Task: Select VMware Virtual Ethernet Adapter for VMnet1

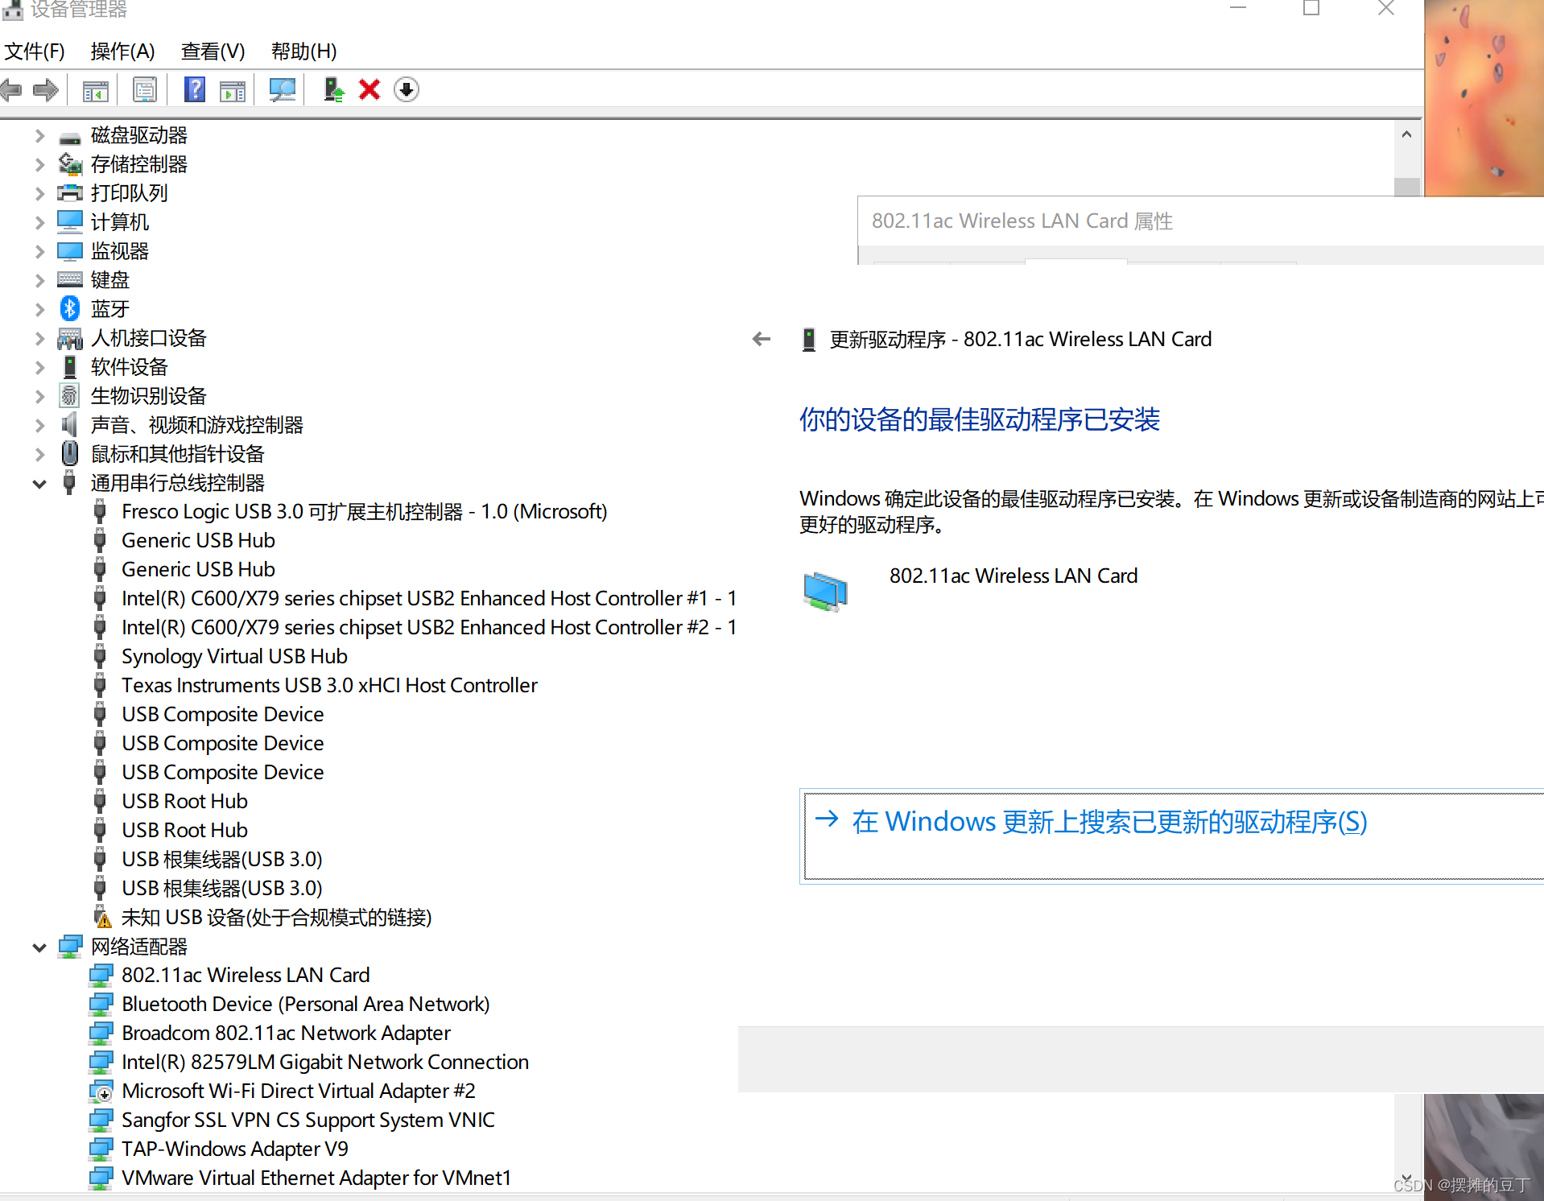Action: (x=316, y=1178)
